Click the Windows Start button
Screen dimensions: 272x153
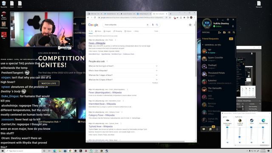[3, 151]
